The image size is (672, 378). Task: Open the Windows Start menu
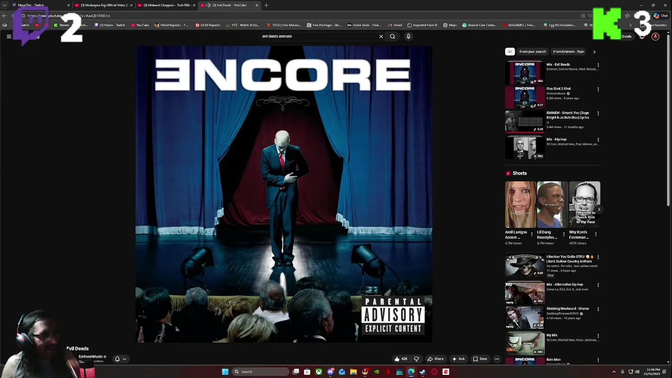225,372
